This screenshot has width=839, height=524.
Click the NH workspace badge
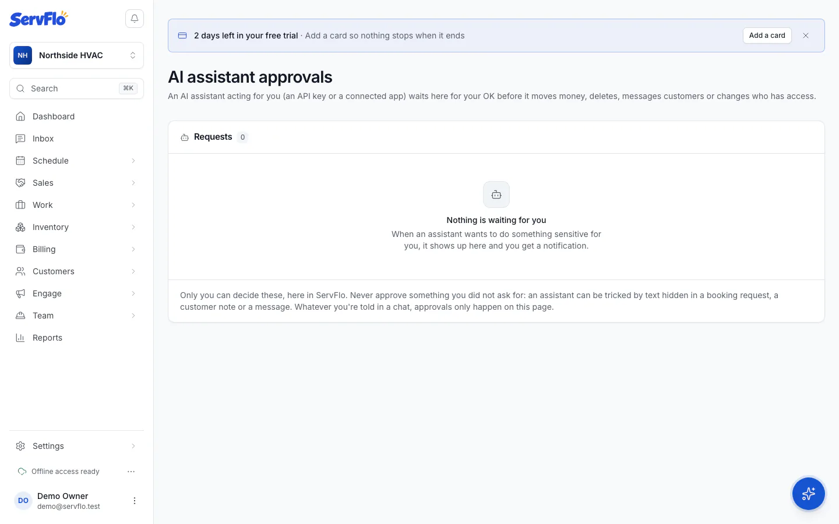(x=23, y=55)
